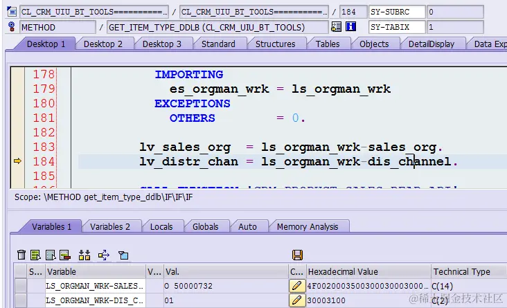Select the Tables tab
The height and width of the screenshot is (308, 507).
pos(328,44)
